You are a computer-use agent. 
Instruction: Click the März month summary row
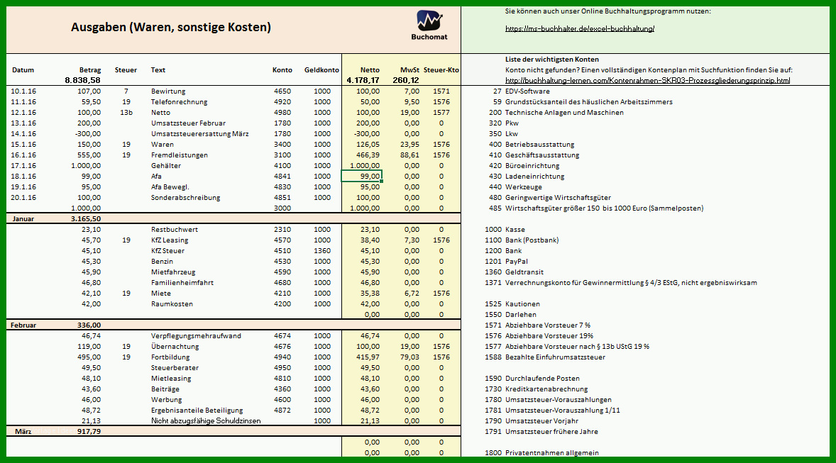pos(233,432)
